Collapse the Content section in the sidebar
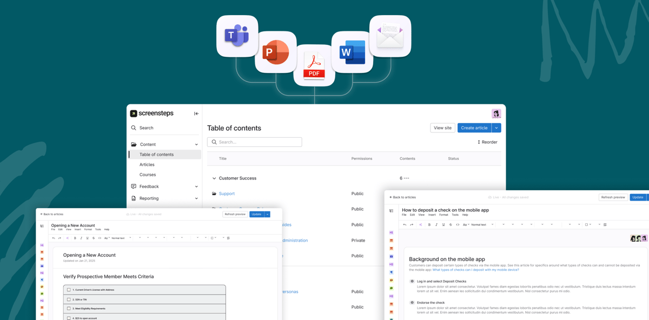 pos(196,144)
